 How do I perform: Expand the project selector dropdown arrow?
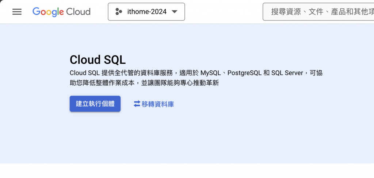[x=175, y=12]
